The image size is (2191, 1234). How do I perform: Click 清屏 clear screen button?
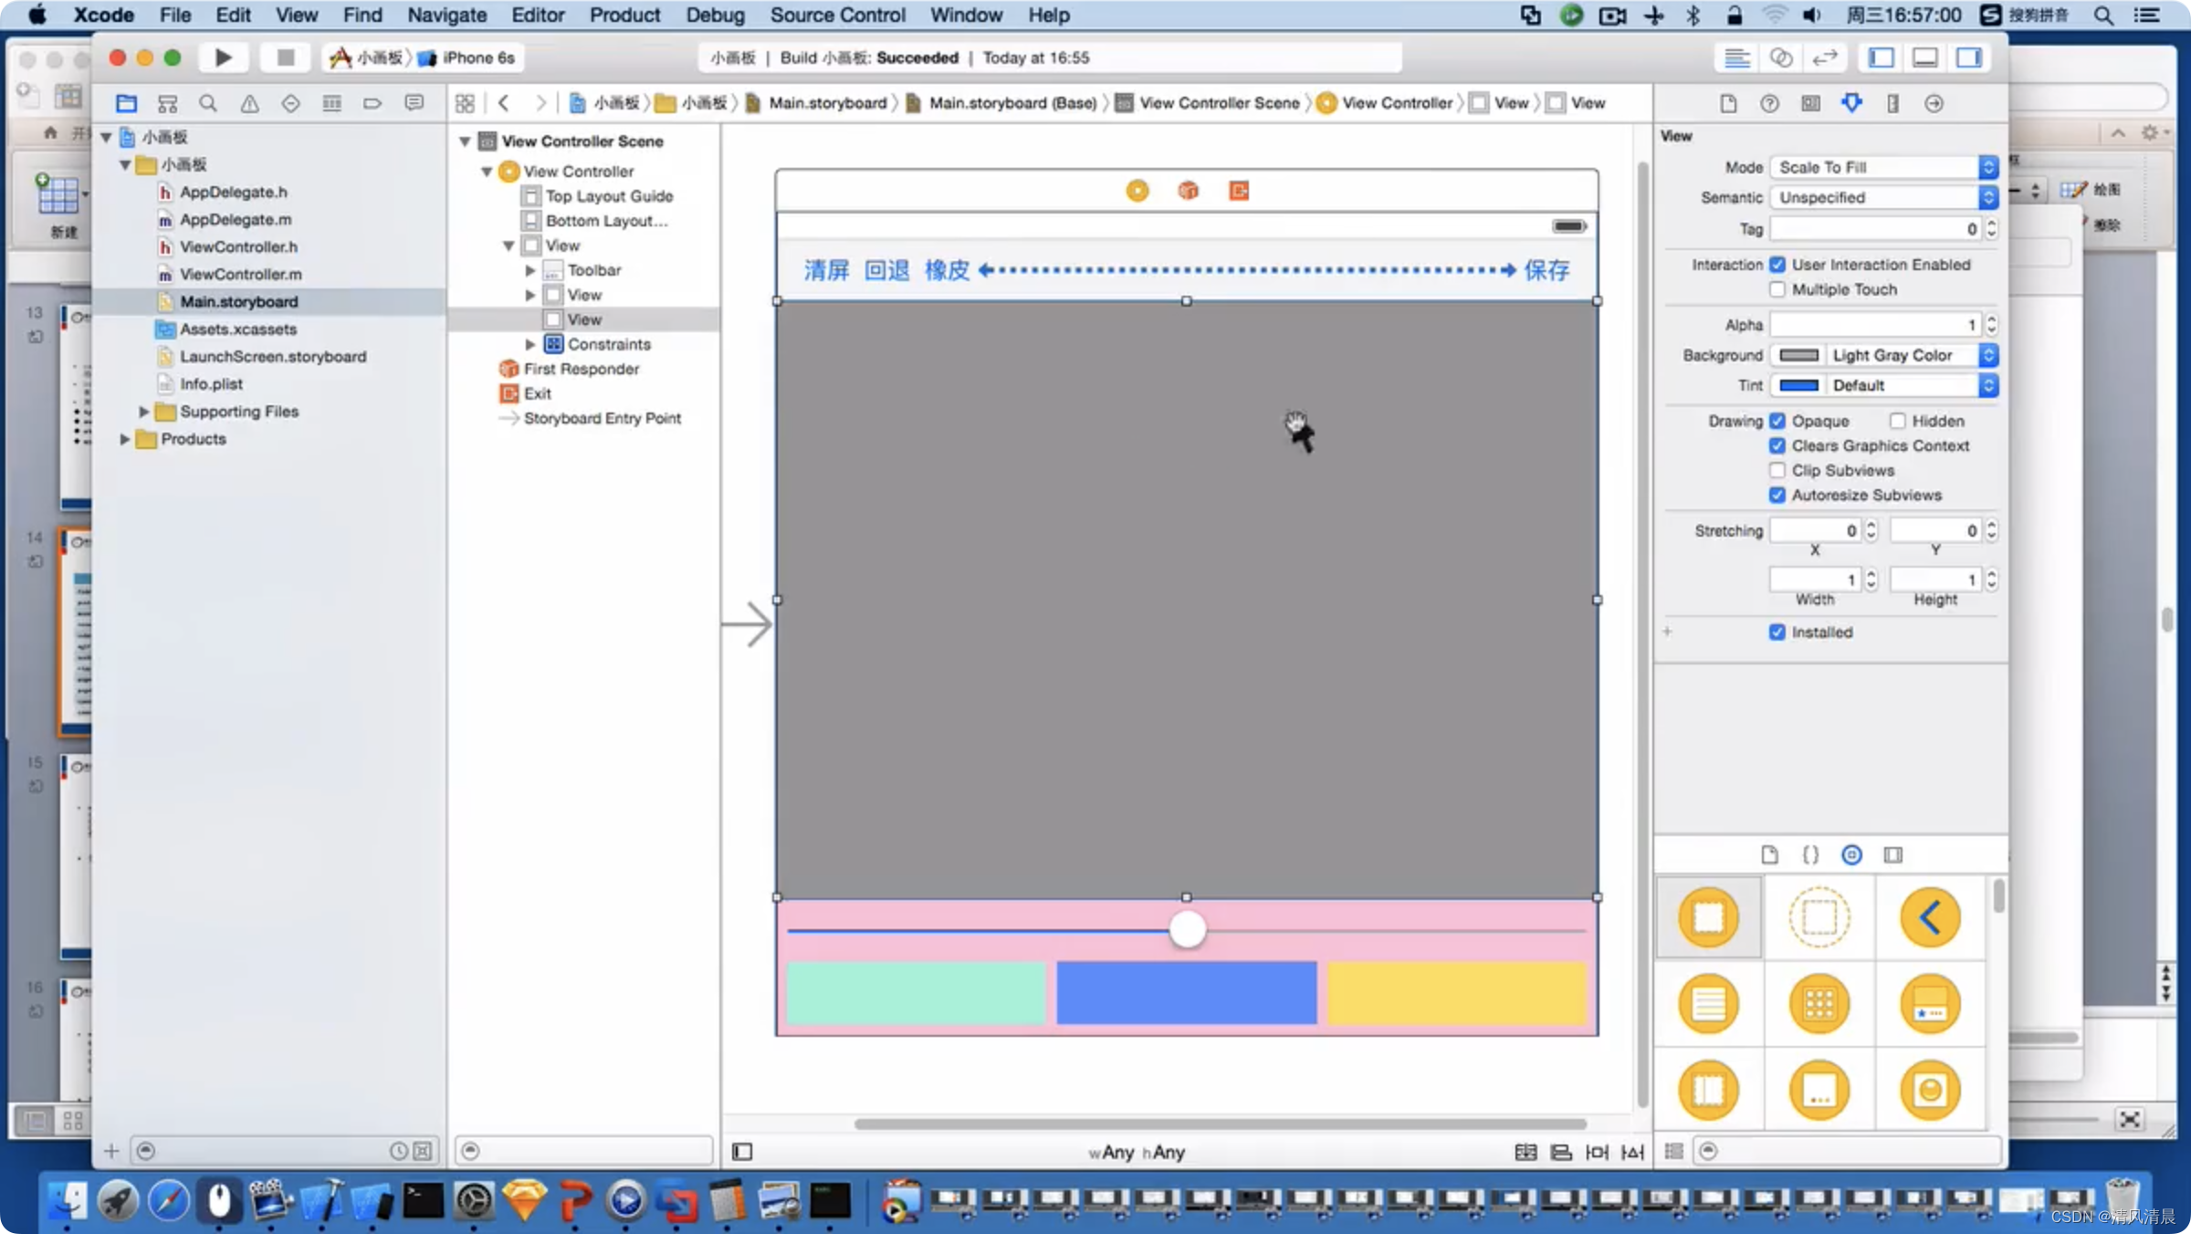click(824, 267)
